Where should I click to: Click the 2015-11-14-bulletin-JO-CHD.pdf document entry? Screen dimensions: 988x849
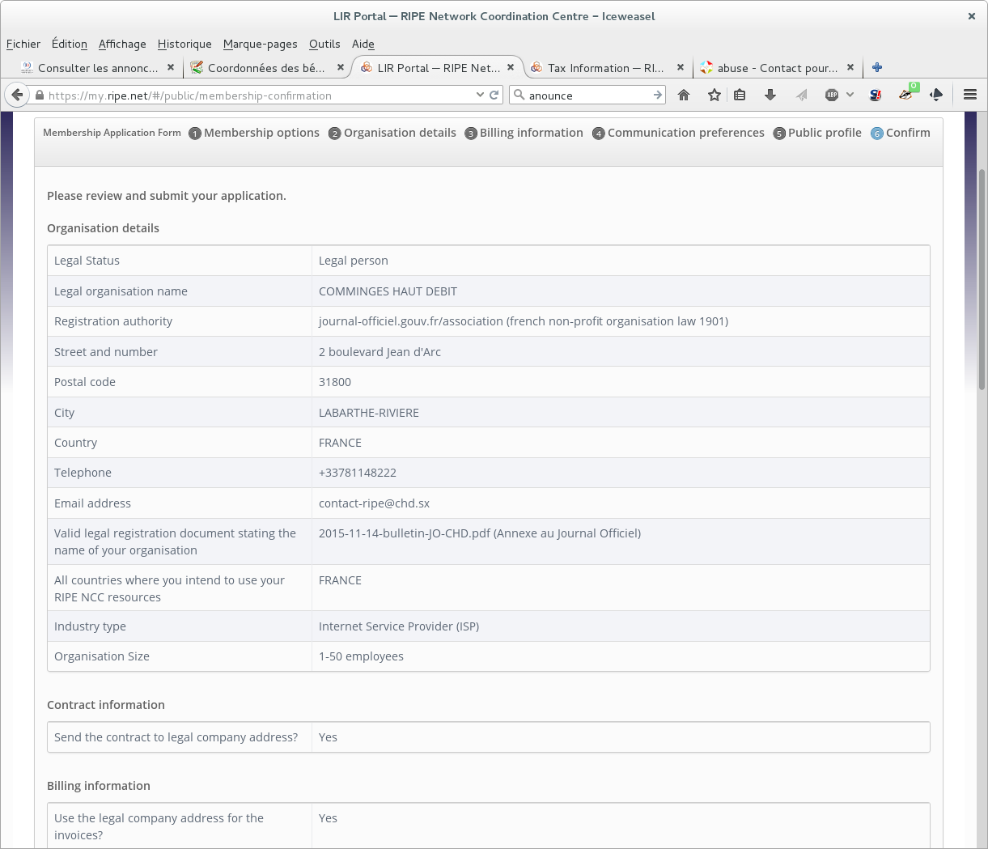(480, 533)
